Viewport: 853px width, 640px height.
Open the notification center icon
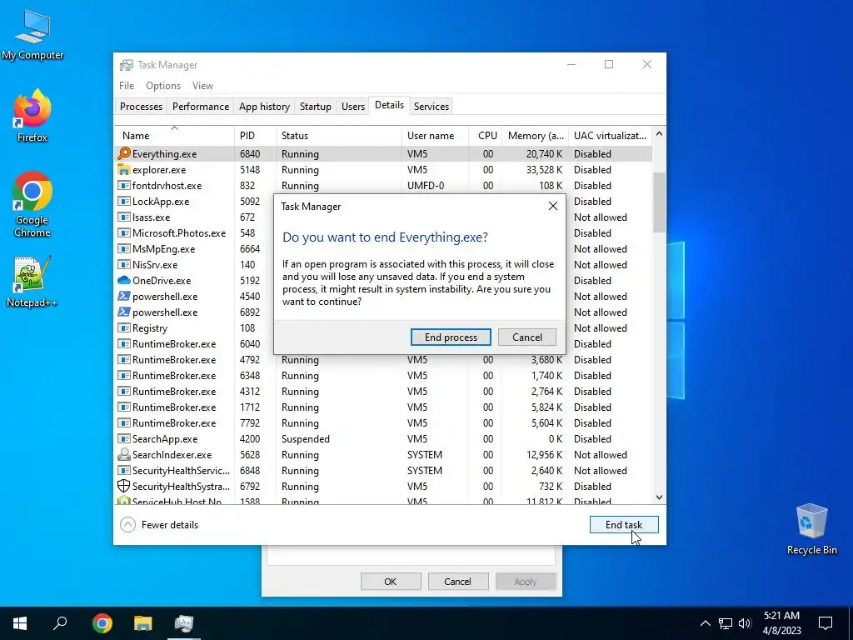[826, 623]
